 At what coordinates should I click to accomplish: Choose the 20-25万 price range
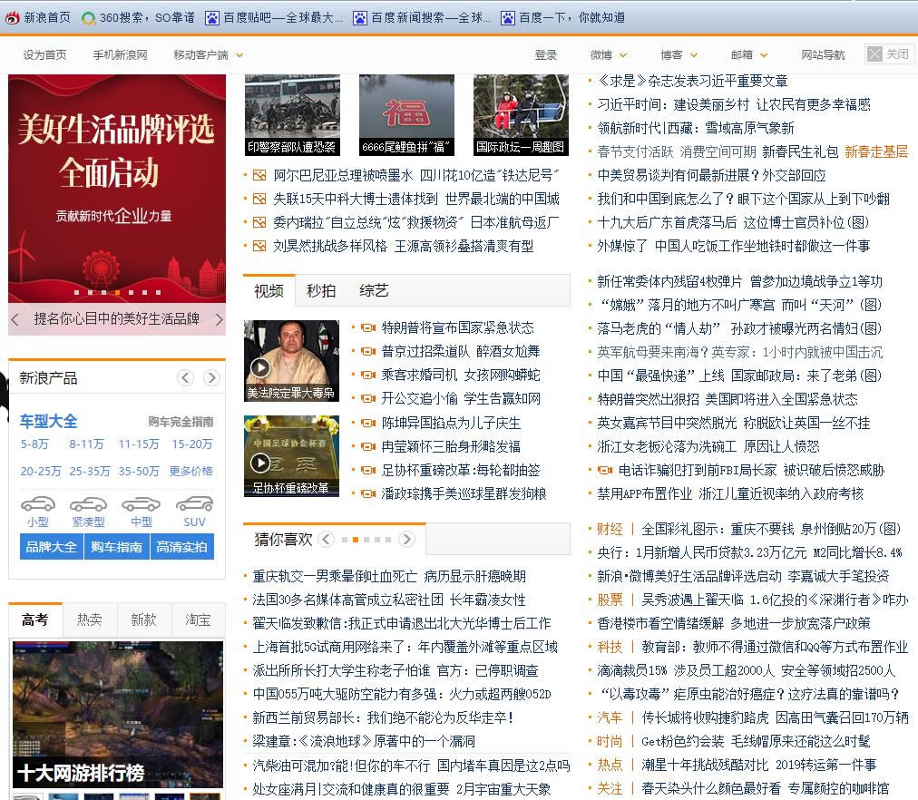click(41, 471)
